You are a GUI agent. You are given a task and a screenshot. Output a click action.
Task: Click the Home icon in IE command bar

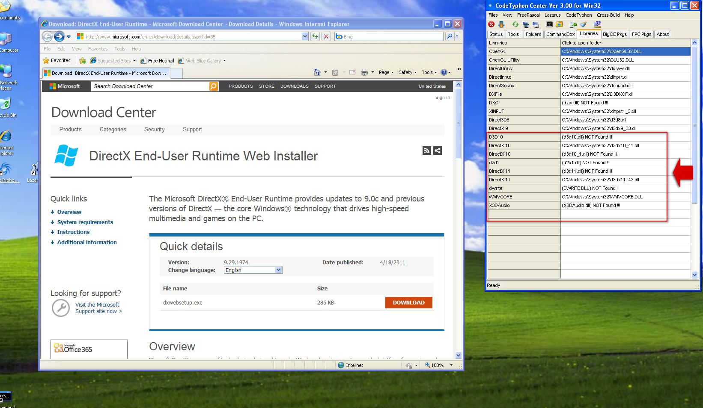coord(317,72)
